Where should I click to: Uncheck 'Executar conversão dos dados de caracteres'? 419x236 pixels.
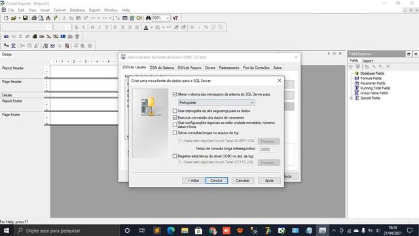point(175,117)
